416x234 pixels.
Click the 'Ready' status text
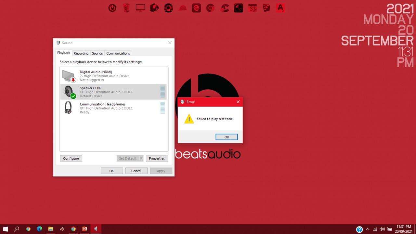tap(84, 112)
